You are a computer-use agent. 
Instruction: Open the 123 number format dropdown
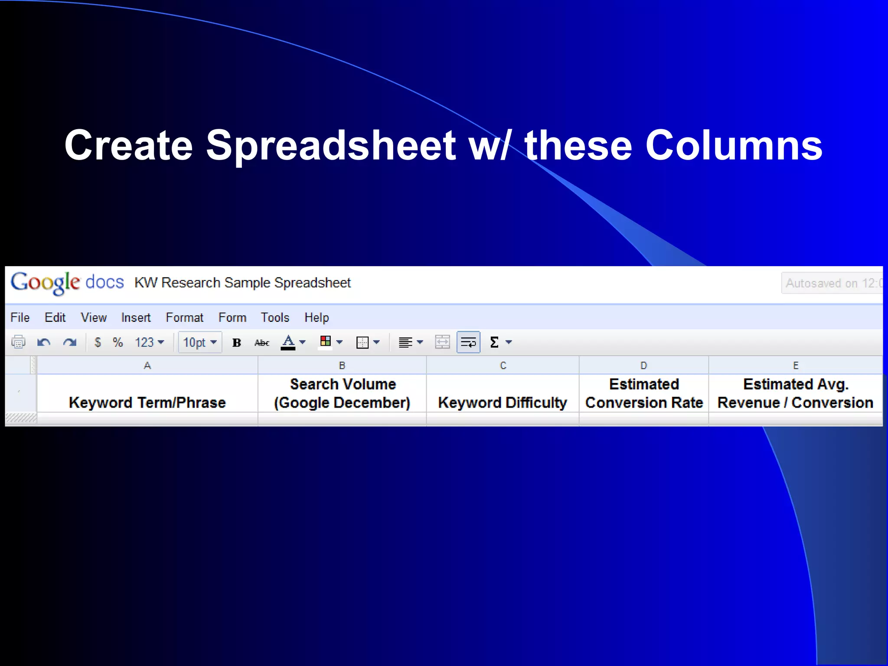pyautogui.click(x=149, y=343)
